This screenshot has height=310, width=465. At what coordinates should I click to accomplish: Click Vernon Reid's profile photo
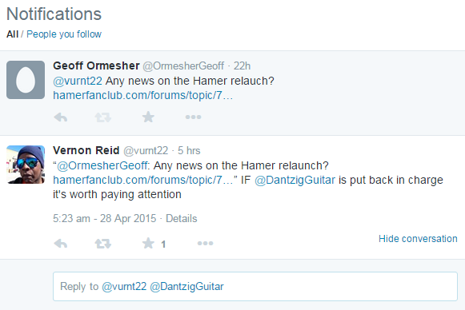click(26, 165)
